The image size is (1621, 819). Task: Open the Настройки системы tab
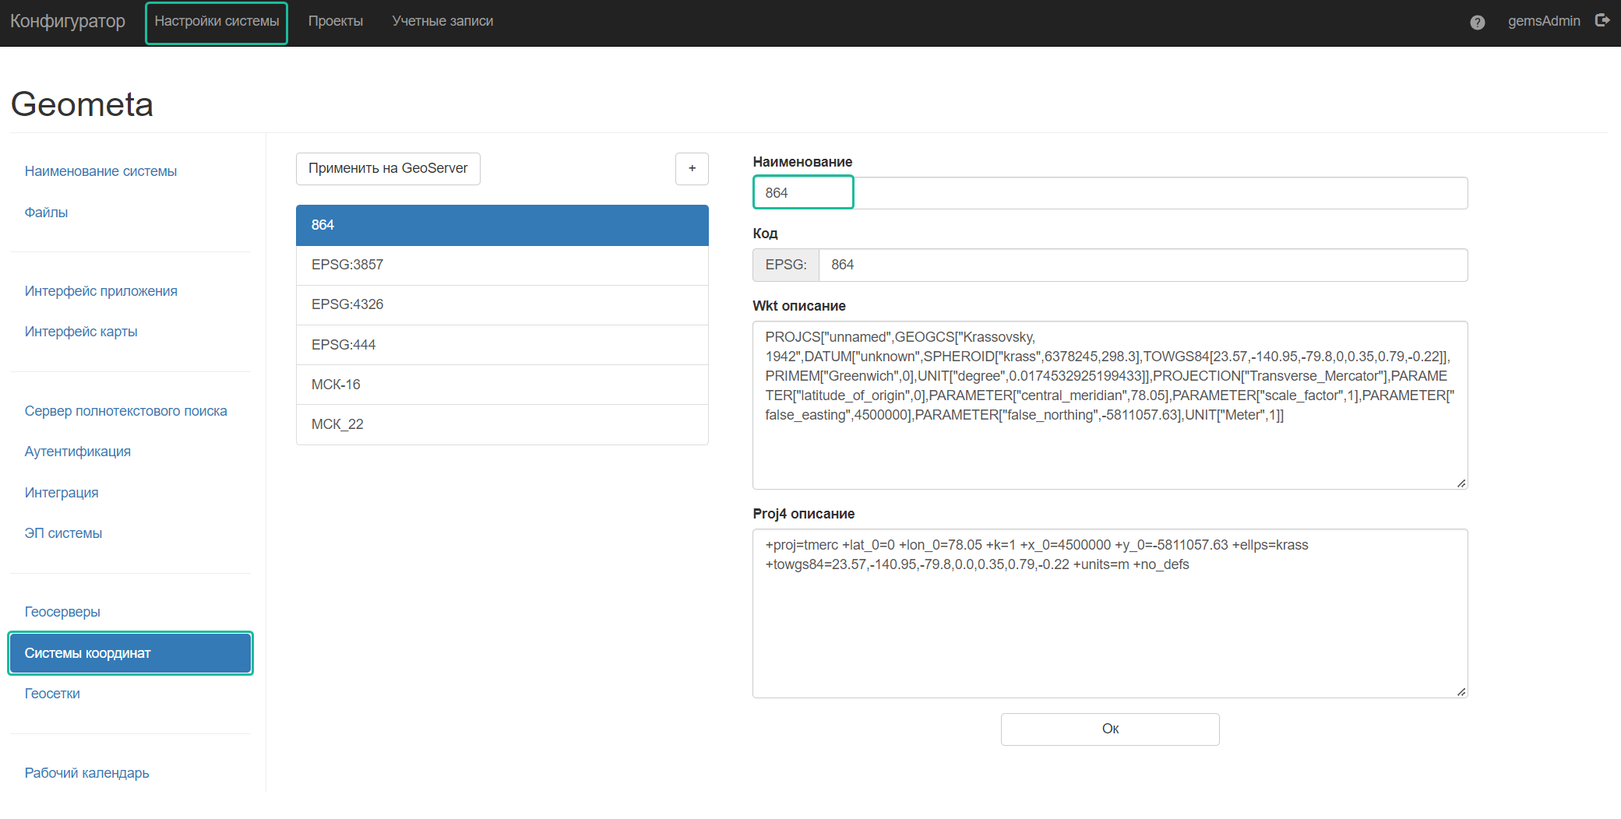[217, 22]
